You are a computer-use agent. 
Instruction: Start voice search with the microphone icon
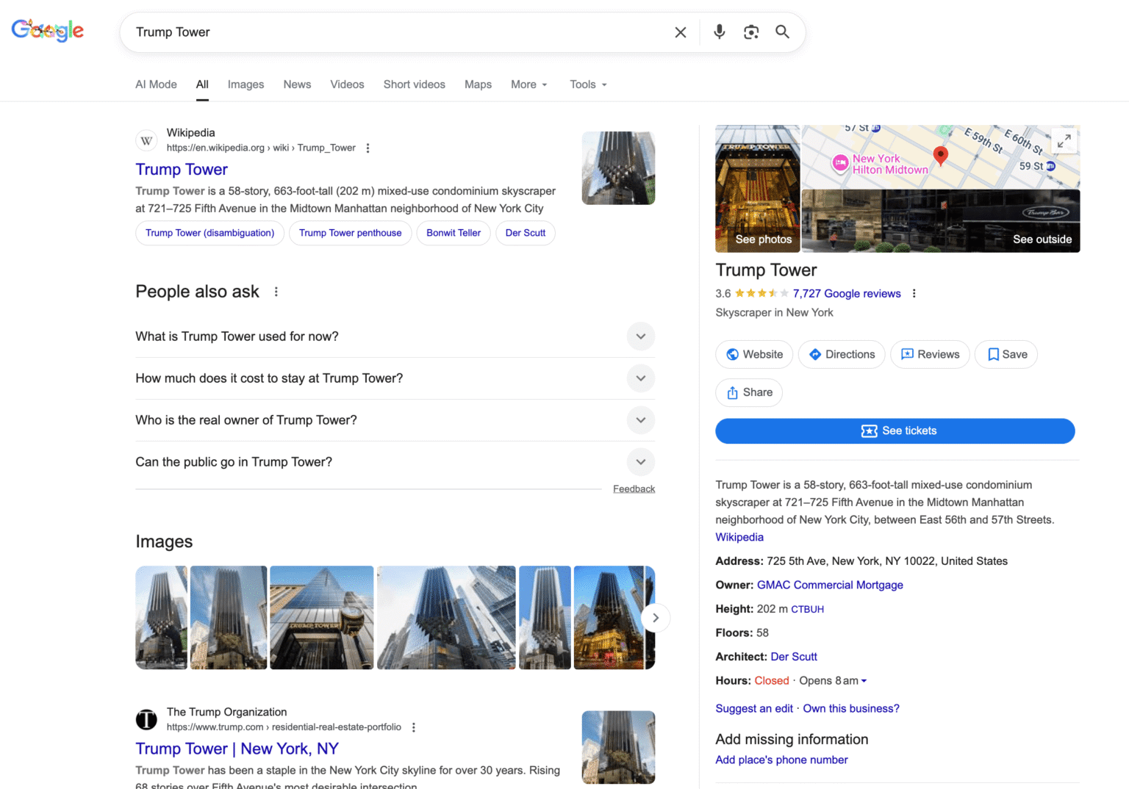720,32
